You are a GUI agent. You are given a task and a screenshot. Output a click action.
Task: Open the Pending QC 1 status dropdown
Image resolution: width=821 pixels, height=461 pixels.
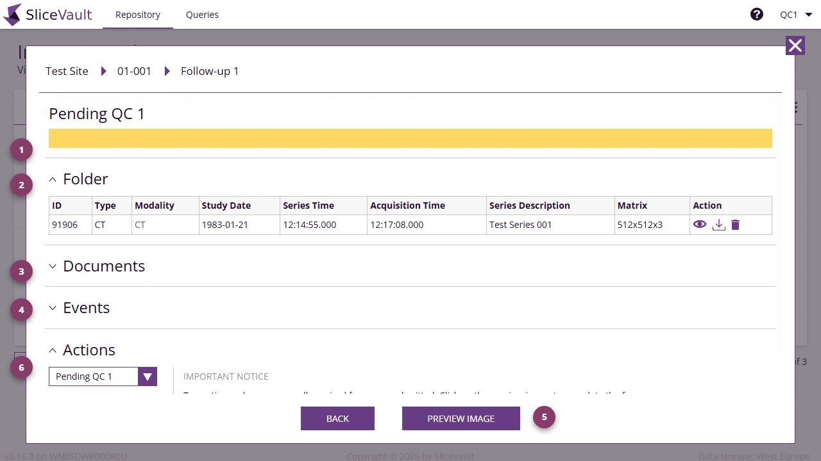click(147, 376)
